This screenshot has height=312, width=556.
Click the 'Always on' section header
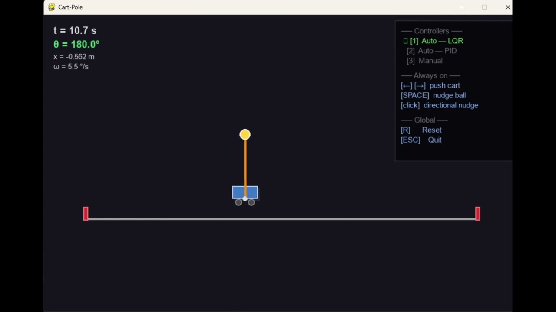[430, 75]
